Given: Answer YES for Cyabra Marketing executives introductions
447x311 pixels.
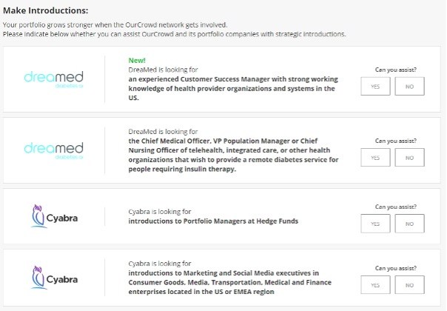Looking at the screenshot, I should pos(375,285).
